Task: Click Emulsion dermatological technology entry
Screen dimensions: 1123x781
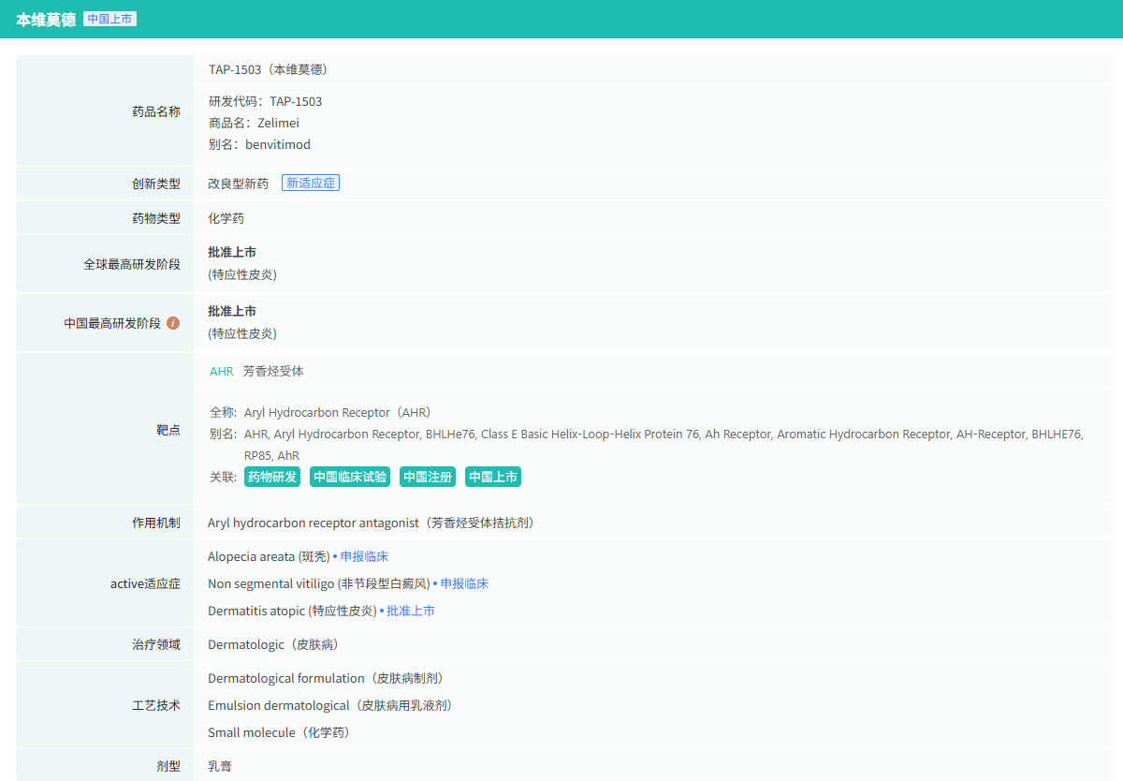Action: tap(330, 705)
